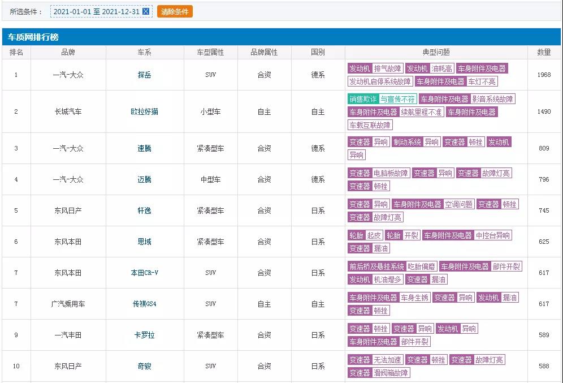Select the 中型车 vehicle type cell
Screen dimensions: 563x383
coord(211,179)
